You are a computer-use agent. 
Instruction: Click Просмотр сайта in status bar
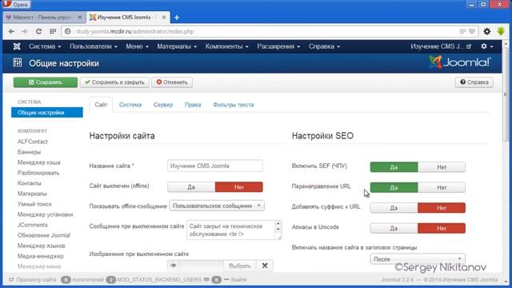tap(33, 279)
